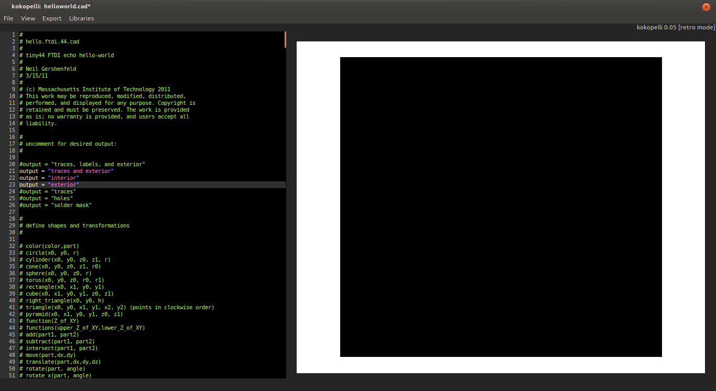Click the "as is; no warranty is provided" line
The height and width of the screenshot is (391, 716).
click(x=104, y=116)
